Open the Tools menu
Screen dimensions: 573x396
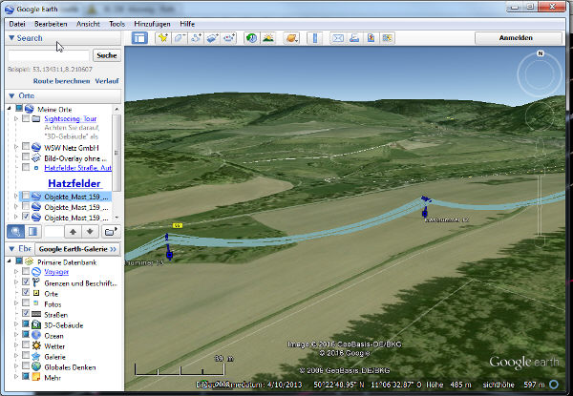[x=117, y=24]
